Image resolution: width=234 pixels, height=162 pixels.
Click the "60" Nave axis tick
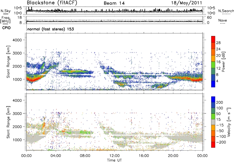[209, 18]
